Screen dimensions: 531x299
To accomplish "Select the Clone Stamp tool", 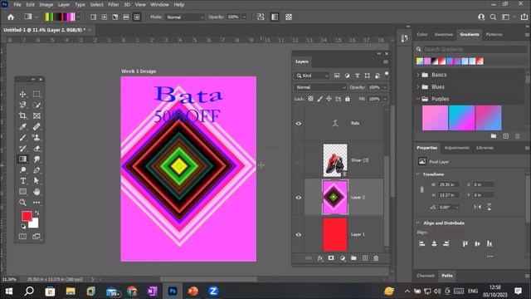I will (37, 138).
